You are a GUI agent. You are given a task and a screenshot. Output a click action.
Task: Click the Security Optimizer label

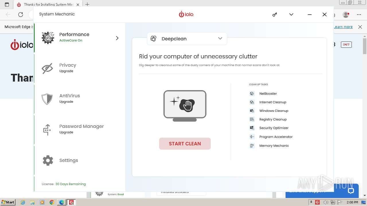[x=274, y=128]
